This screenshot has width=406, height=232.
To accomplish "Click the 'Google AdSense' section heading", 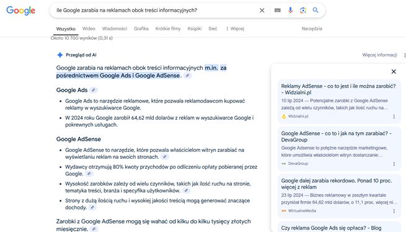I will click(x=79, y=139).
